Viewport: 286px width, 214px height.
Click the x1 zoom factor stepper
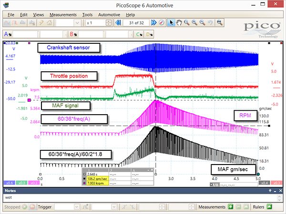109,23
